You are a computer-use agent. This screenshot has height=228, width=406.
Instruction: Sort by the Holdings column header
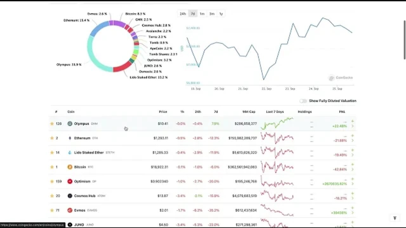pyautogui.click(x=305, y=112)
